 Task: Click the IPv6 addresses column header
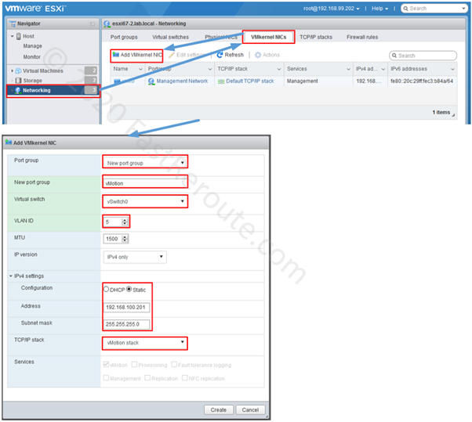[422, 69]
